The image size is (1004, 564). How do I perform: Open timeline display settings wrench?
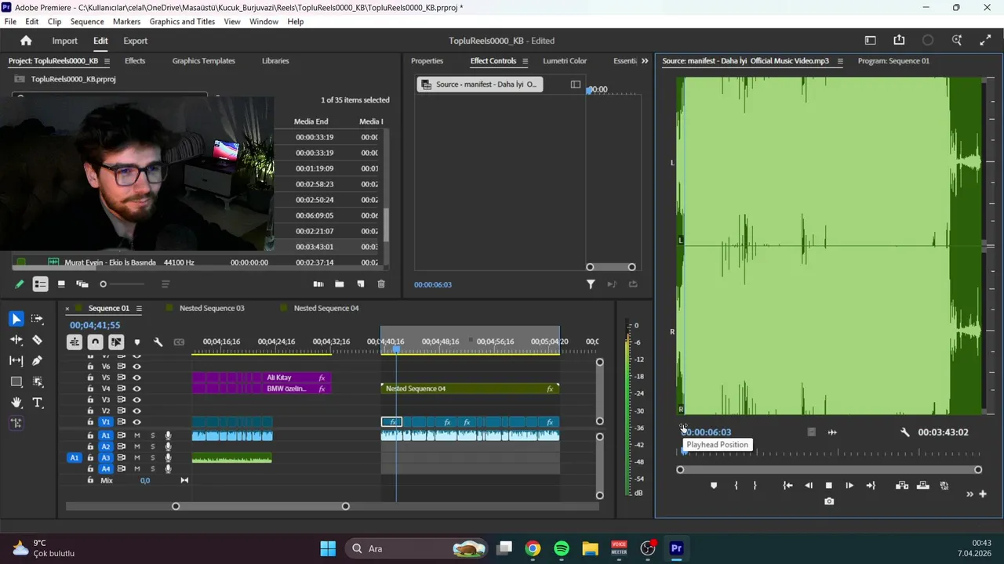click(158, 342)
